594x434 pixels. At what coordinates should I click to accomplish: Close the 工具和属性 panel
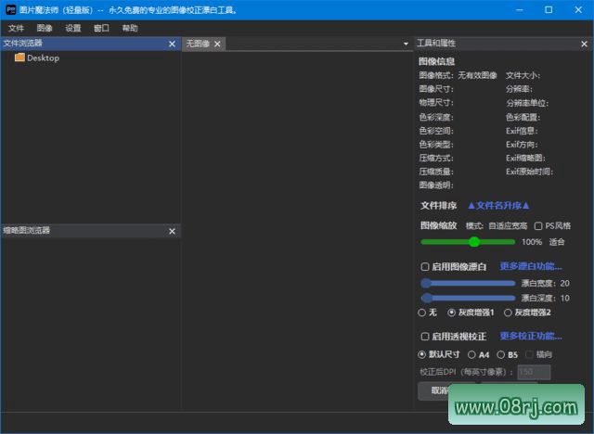pyautogui.click(x=584, y=45)
